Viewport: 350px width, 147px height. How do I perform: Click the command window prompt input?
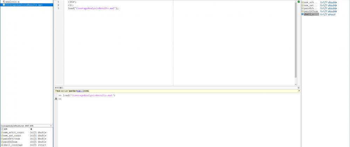[140, 99]
